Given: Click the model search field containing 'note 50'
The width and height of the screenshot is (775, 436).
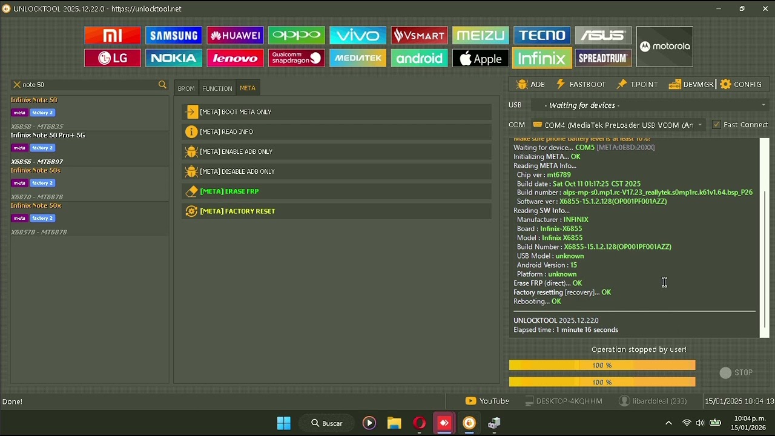Looking at the screenshot, I should point(88,85).
